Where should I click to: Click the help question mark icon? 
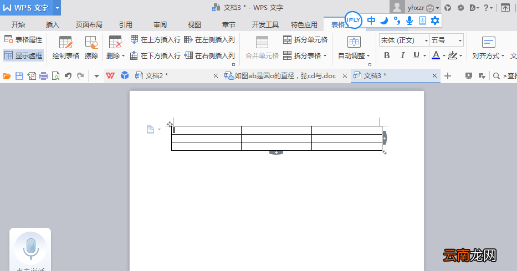[486, 8]
